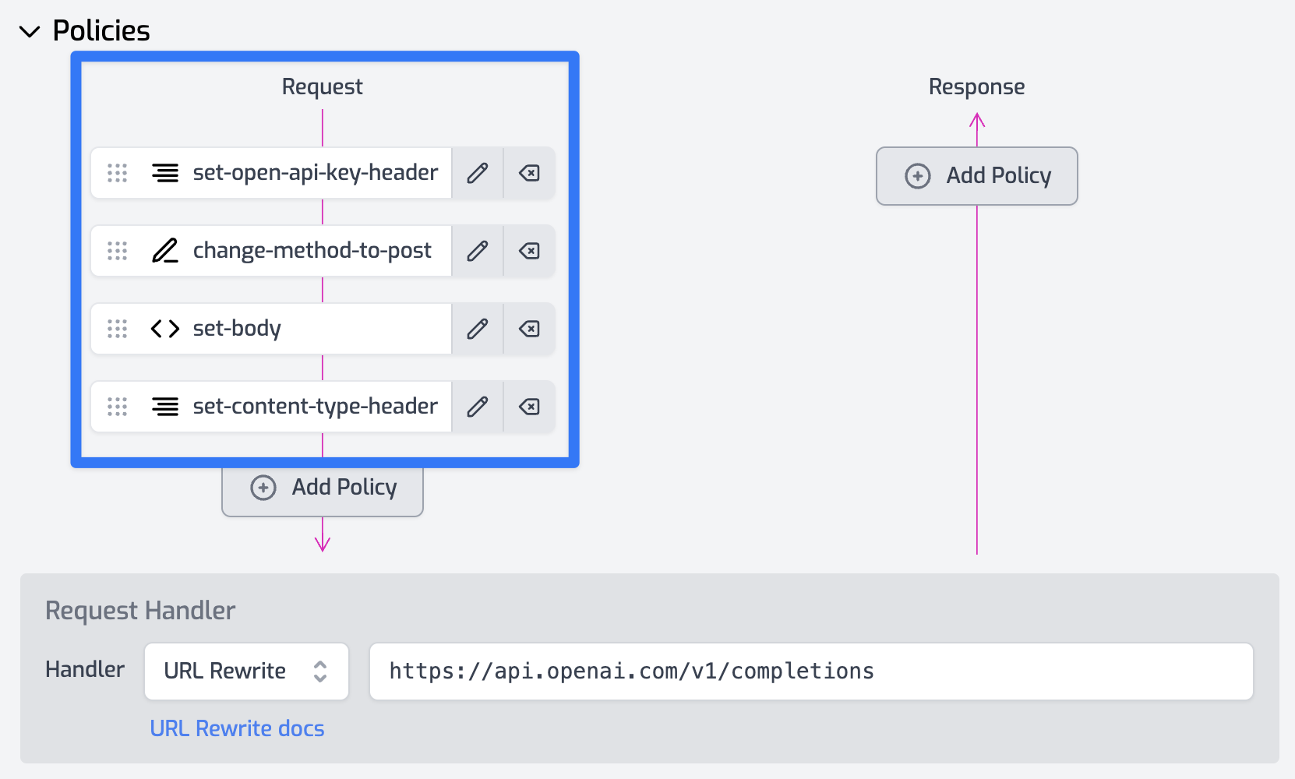Delete the set-open-api-key-header policy
The width and height of the screenshot is (1295, 779).
click(x=529, y=173)
